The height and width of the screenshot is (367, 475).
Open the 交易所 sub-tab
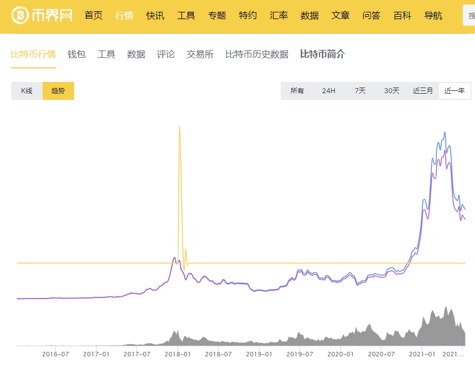pyautogui.click(x=200, y=54)
